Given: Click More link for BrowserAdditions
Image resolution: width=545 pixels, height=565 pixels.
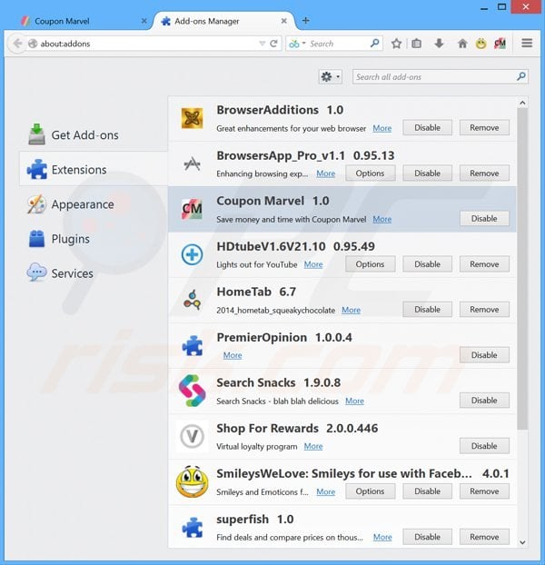Looking at the screenshot, I should [x=381, y=128].
